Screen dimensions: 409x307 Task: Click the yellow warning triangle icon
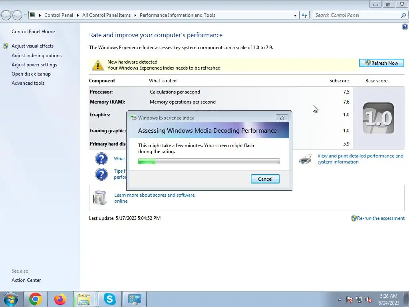(98, 65)
